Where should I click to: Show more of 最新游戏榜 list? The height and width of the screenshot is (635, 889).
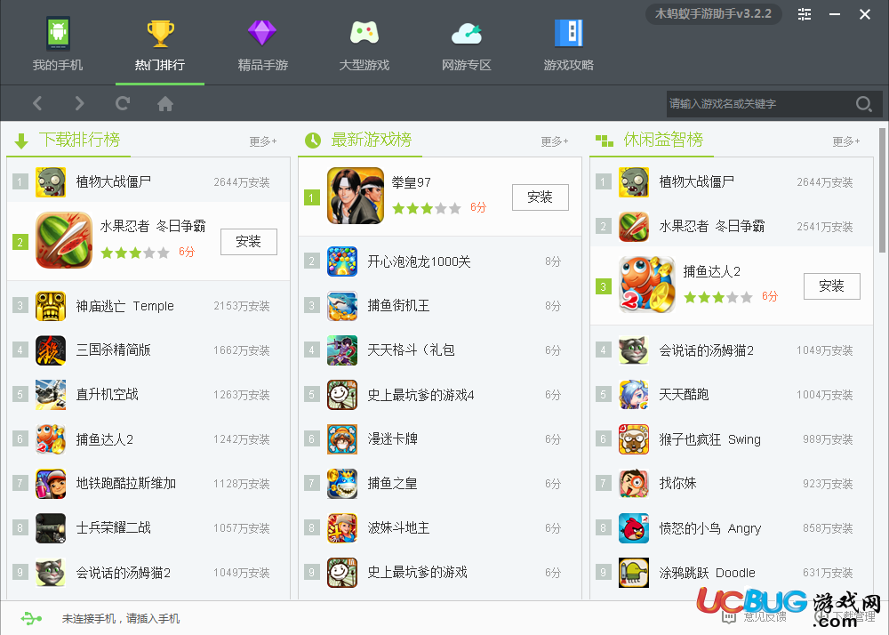(x=555, y=141)
